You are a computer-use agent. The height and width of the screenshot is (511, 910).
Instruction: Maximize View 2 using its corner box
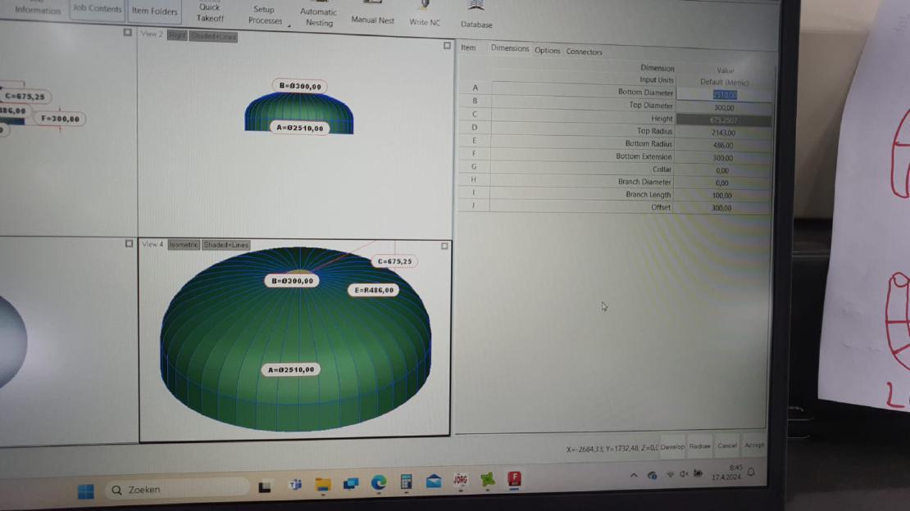click(447, 45)
